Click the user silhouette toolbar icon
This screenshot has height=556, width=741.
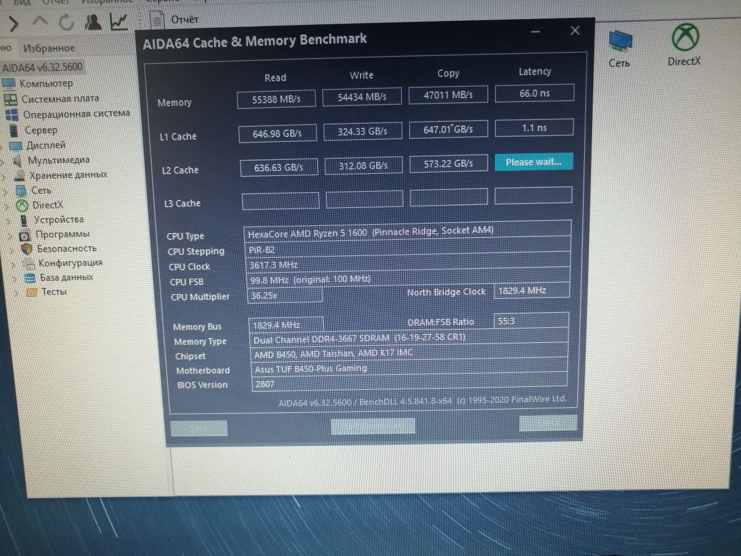(93, 21)
